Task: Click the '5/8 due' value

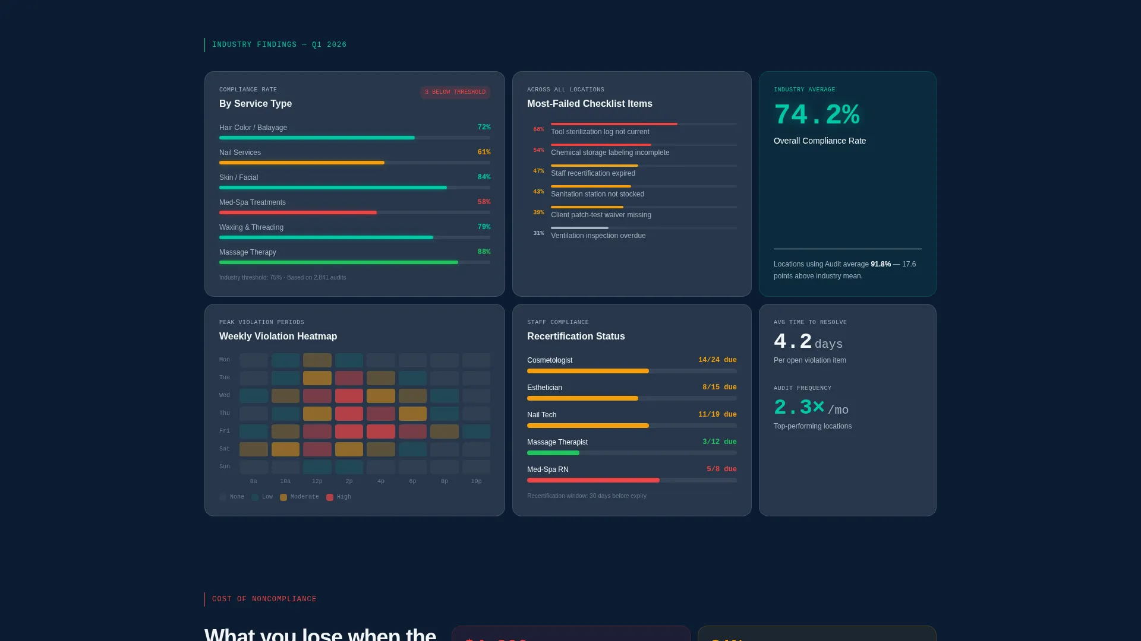Action: coord(721,469)
